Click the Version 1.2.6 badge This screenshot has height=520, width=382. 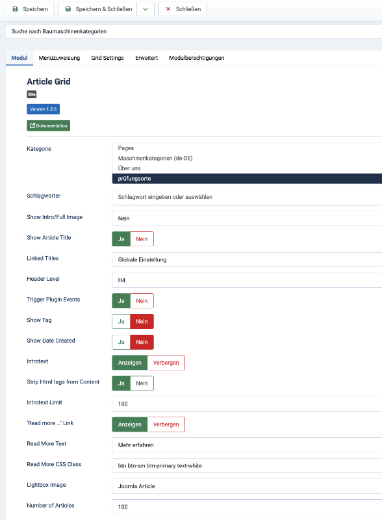point(43,109)
